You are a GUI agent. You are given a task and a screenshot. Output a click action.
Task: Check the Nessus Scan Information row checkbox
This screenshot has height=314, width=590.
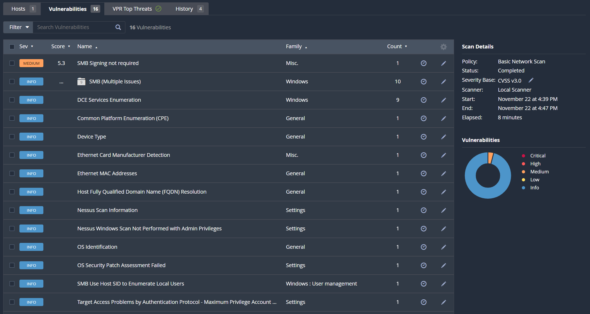12,210
